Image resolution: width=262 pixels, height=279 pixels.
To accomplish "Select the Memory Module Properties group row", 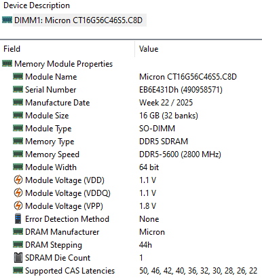I will coord(131,64).
